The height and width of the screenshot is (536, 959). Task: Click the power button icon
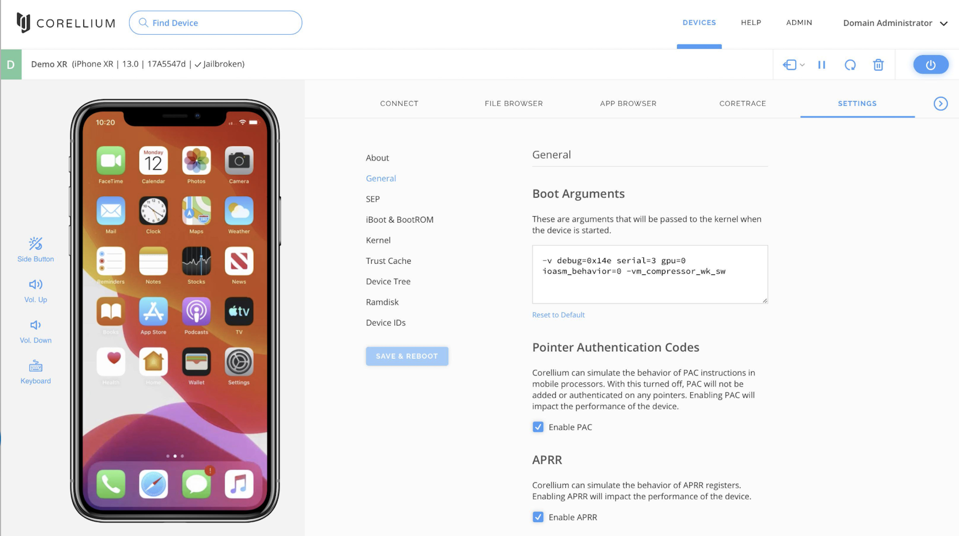931,65
